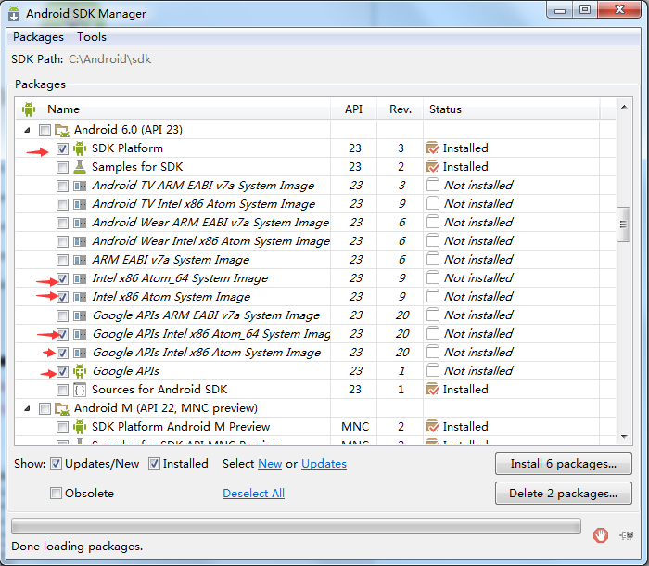
Task: Click the system image icon of Intel x86 Atom_64
Action: point(80,278)
